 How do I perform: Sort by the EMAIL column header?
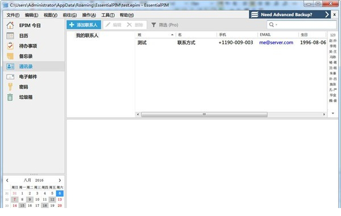tap(278, 35)
